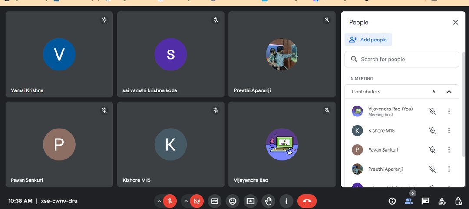Click muted mic icon on Preethi Aparanji tile
Viewport: 469px width, 209px height.
coord(327,20)
